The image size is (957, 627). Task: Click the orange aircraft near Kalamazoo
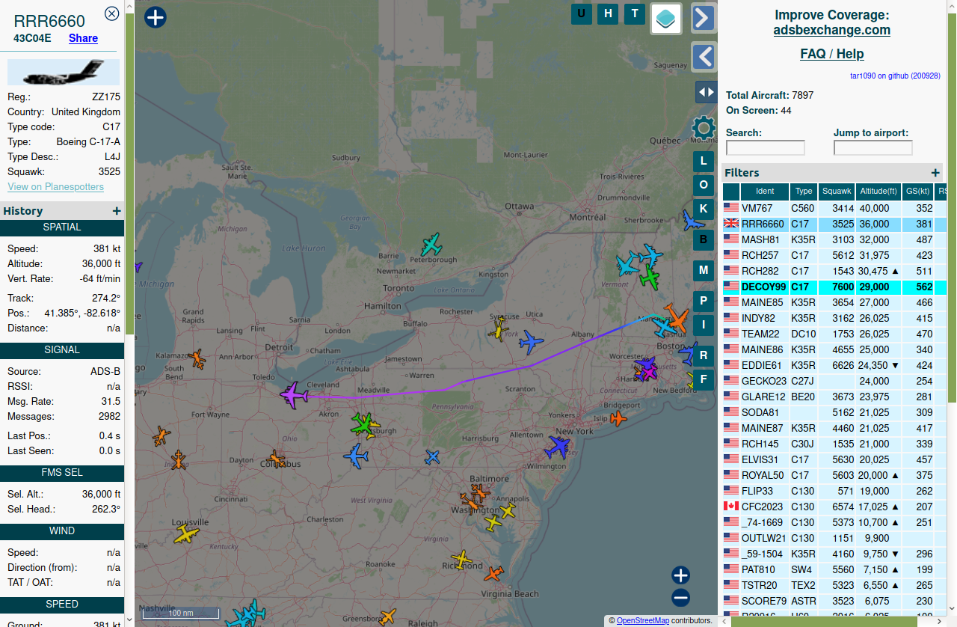tap(197, 359)
